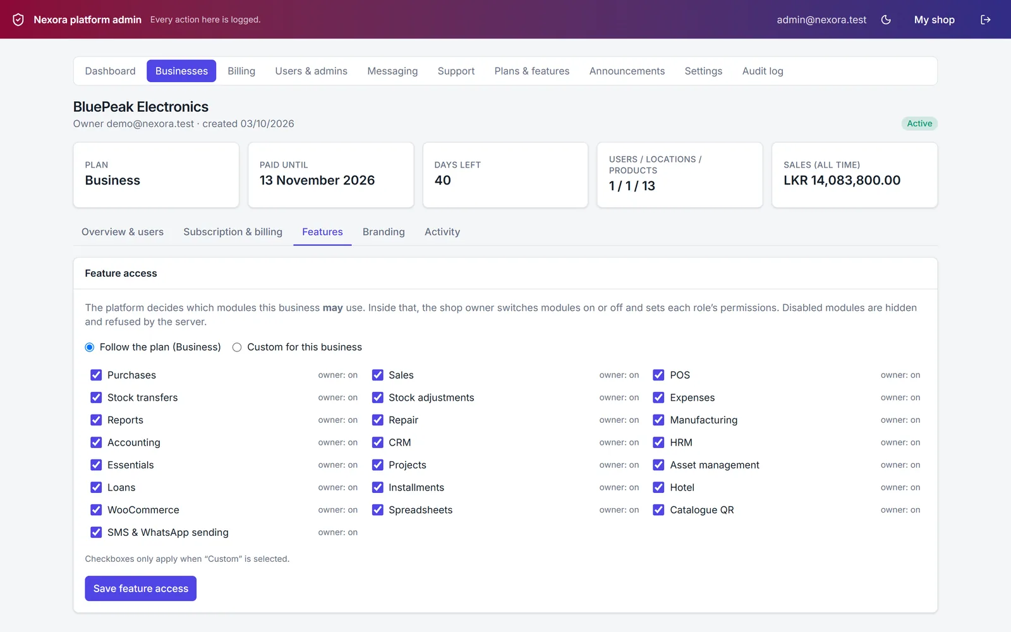Open My shop link
The image size is (1011, 632).
pos(934,20)
